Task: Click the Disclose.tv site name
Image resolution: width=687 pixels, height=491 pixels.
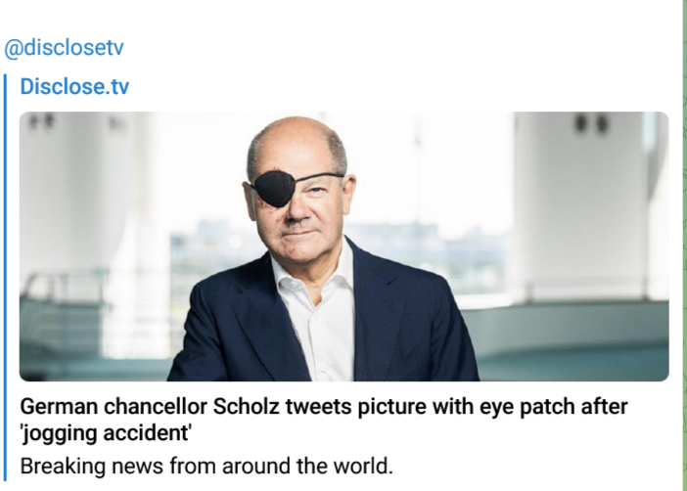Action: [x=74, y=87]
